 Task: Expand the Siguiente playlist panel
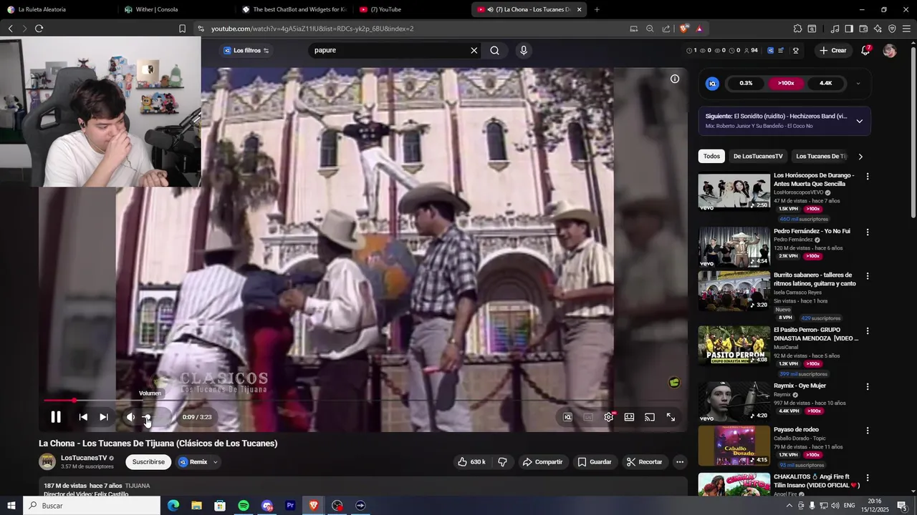pos(859,121)
